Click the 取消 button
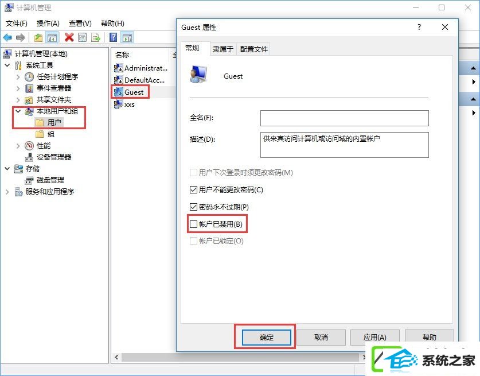This screenshot has height=376, width=480. pos(321,338)
